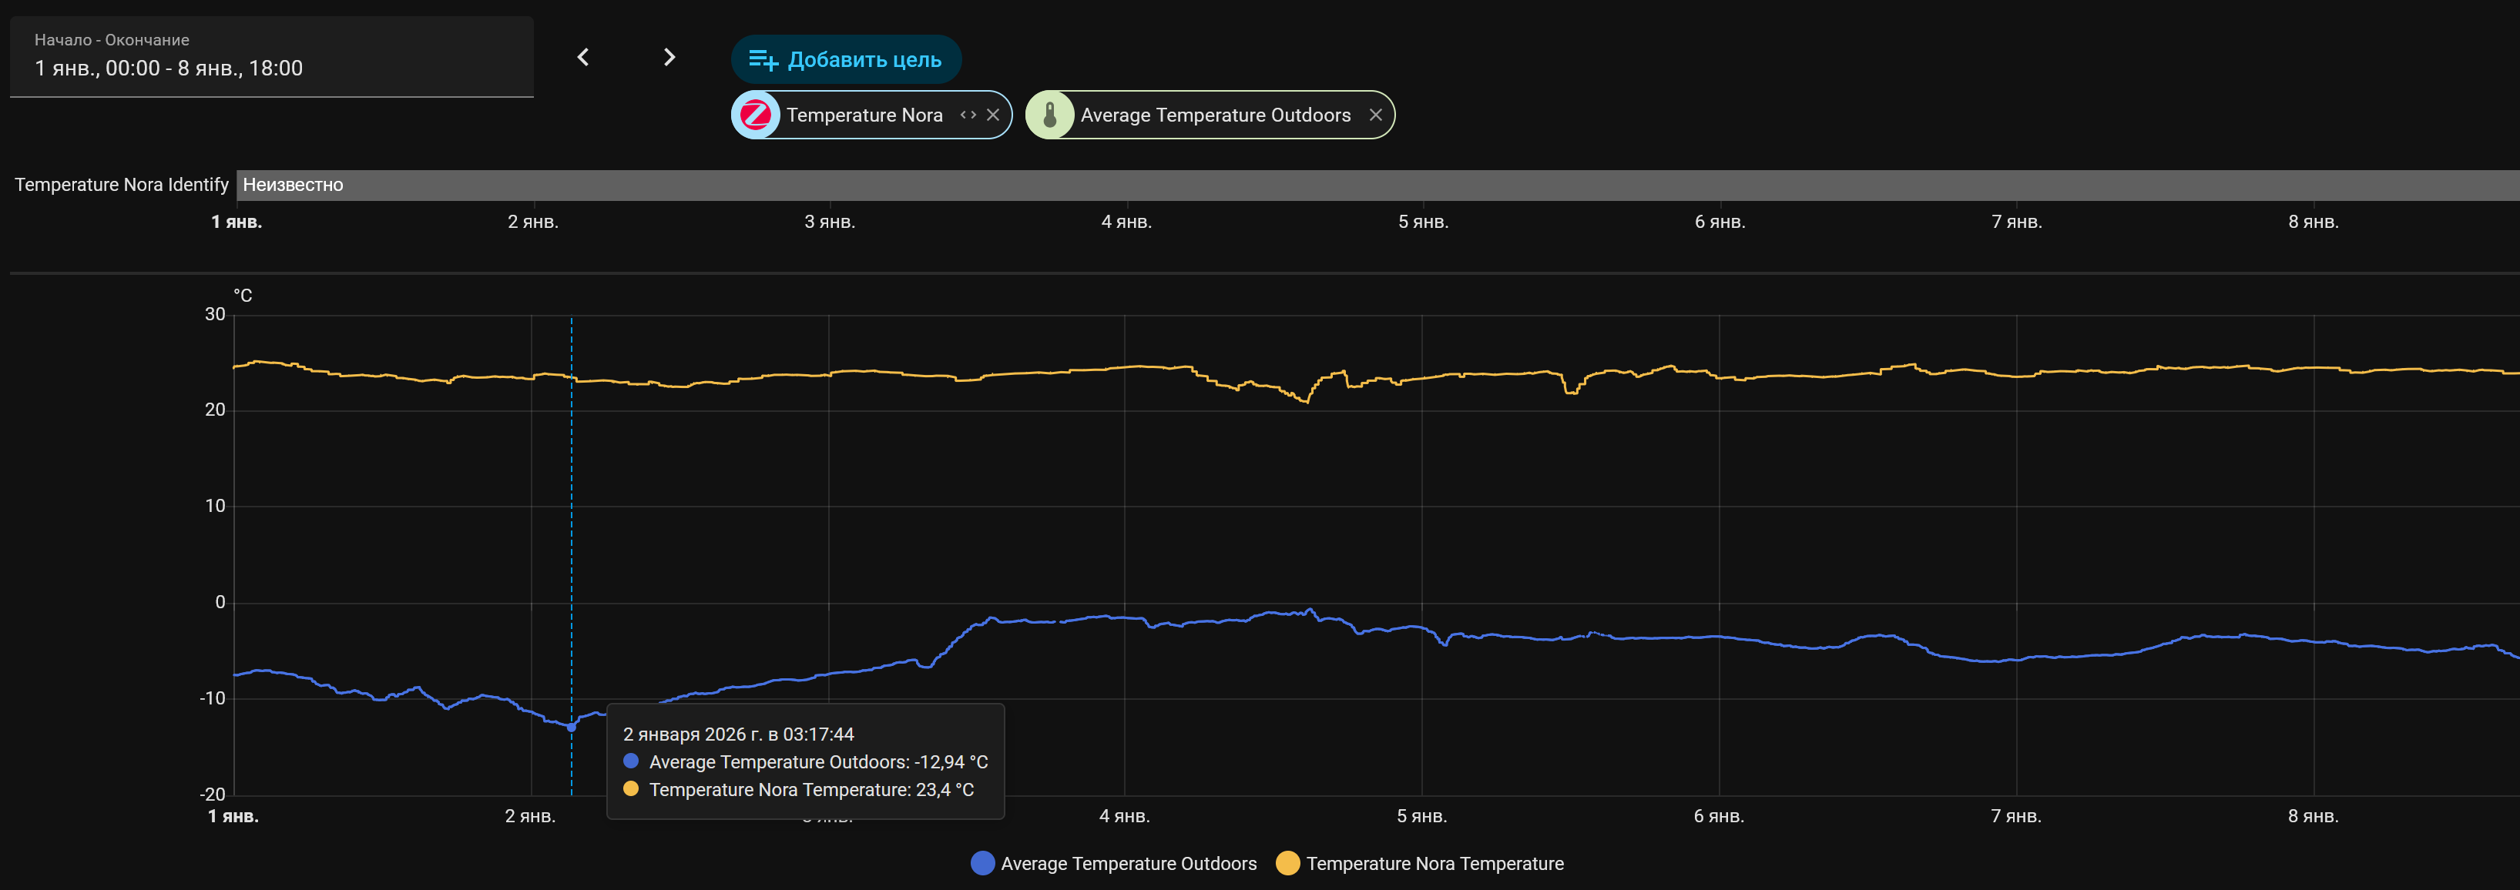Open the Начало - Окончание date range field

tap(271, 57)
